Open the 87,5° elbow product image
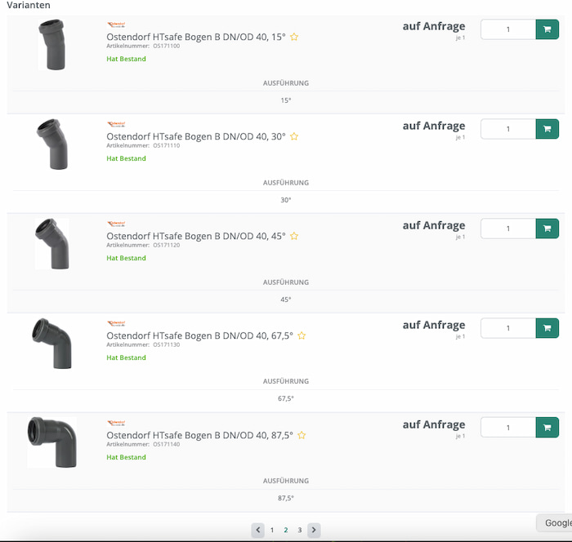 pyautogui.click(x=51, y=442)
